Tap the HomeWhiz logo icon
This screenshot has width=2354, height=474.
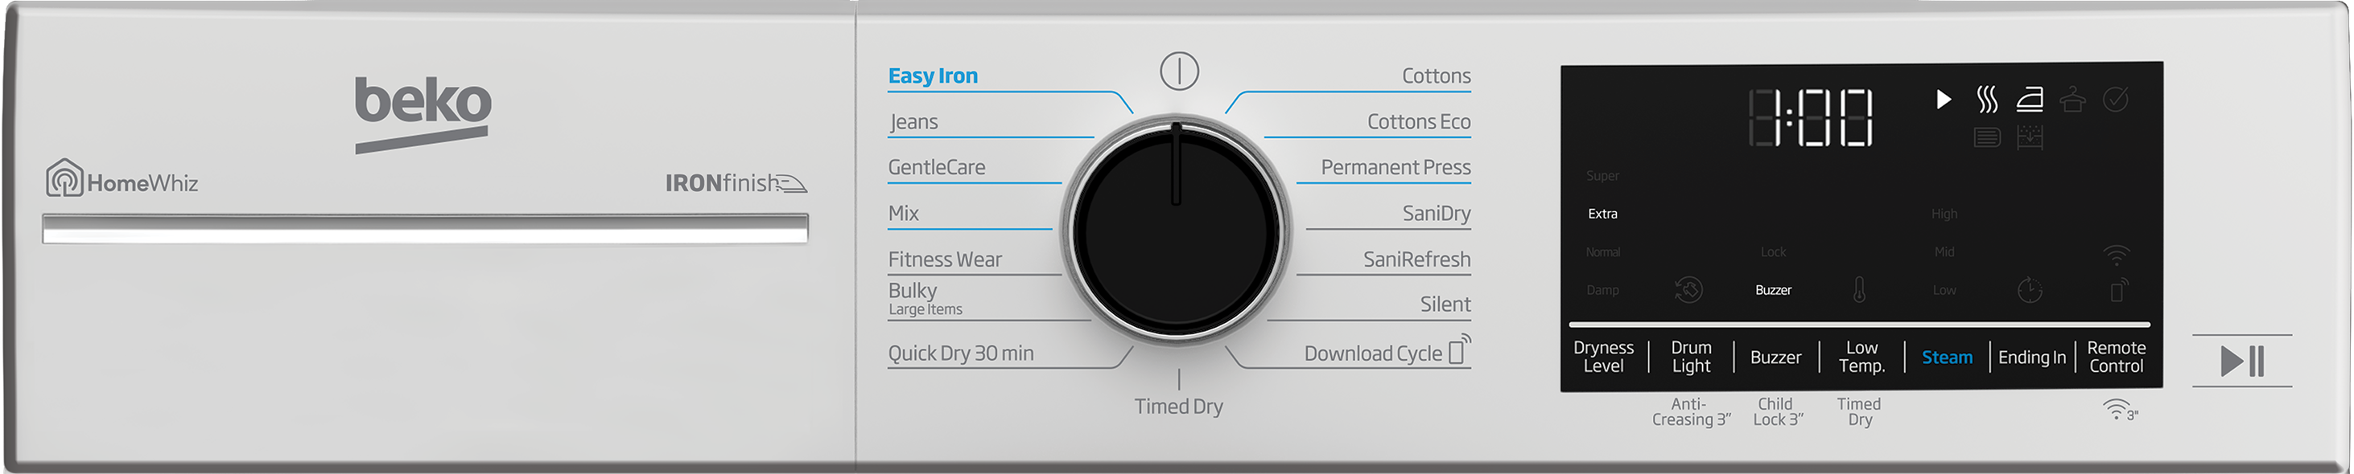pyautogui.click(x=65, y=178)
